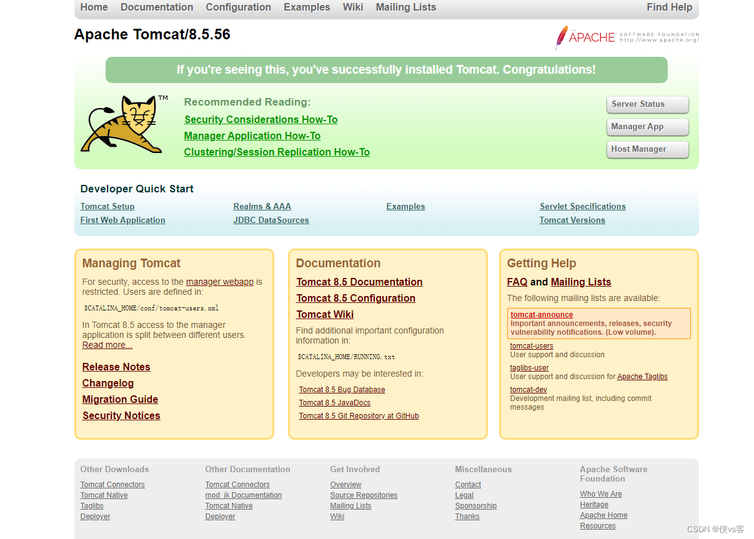Screen dimensions: 754x539
Task: Open the Migration Guide link
Action: 121,400
